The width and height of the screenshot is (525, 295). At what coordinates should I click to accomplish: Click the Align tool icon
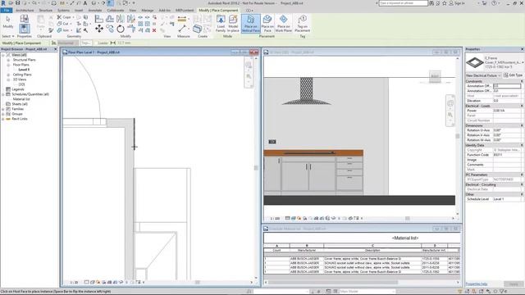pyautogui.click(x=98, y=19)
